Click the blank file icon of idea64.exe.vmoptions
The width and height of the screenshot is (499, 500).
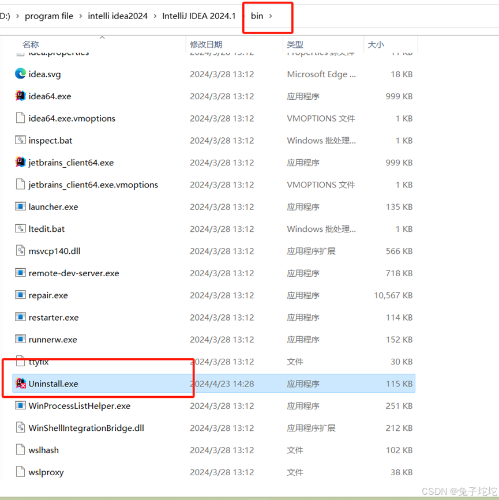coord(20,118)
